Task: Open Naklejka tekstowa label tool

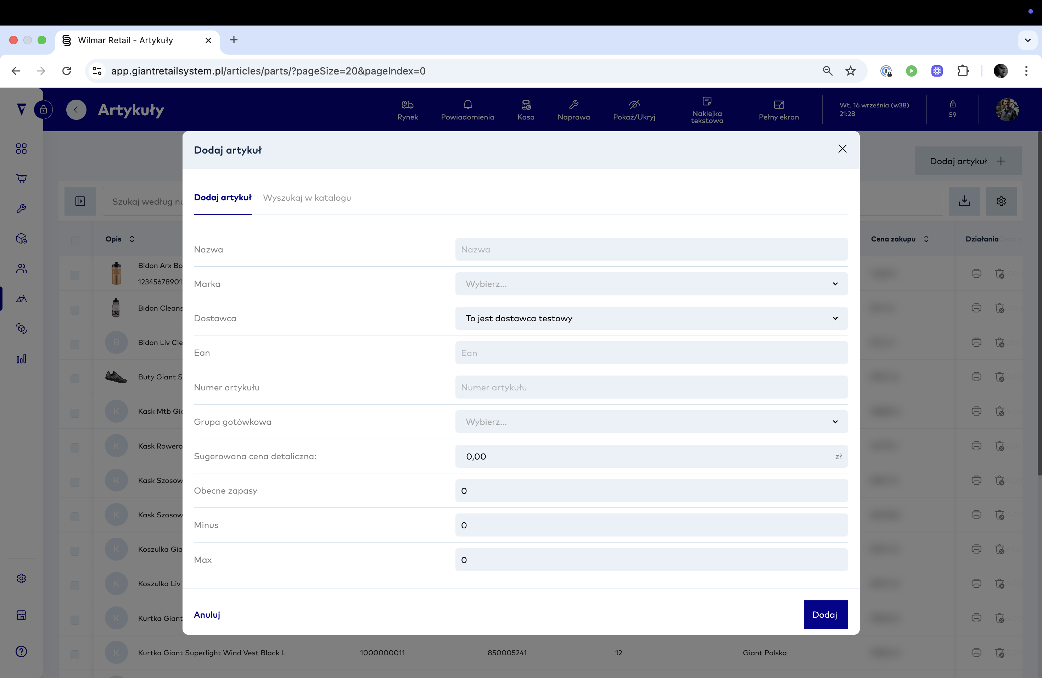Action: (x=707, y=110)
